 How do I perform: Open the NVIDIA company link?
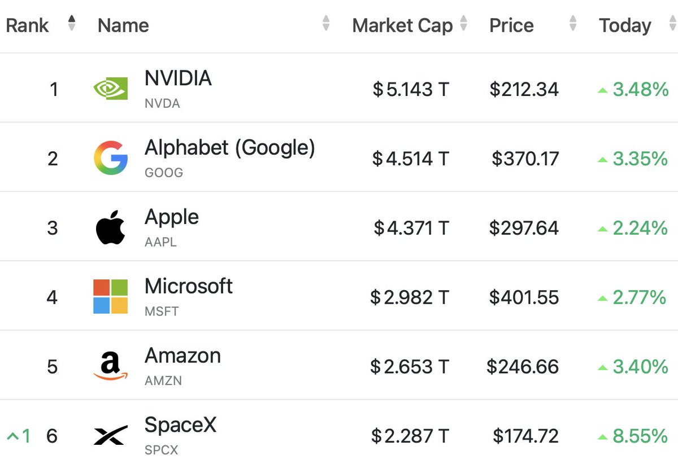point(178,78)
